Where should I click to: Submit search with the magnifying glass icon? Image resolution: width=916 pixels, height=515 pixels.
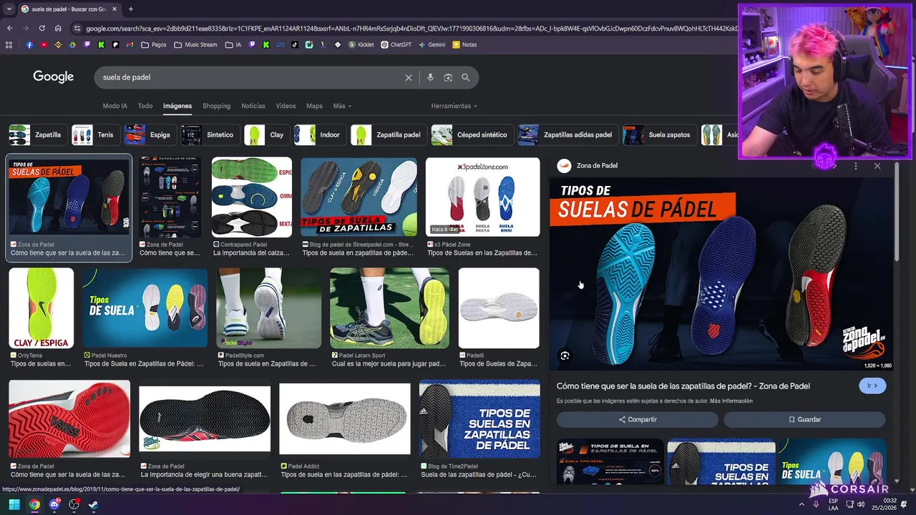point(466,77)
